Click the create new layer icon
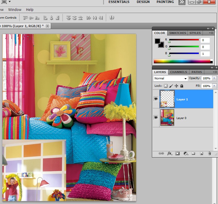218x204 pixels. [x=201, y=153]
